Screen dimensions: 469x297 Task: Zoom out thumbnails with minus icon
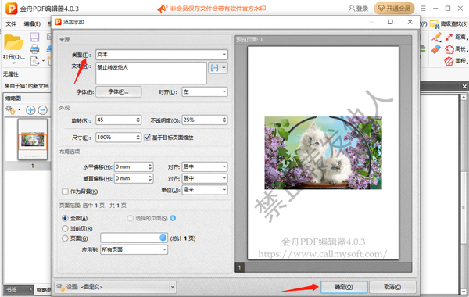43,110
